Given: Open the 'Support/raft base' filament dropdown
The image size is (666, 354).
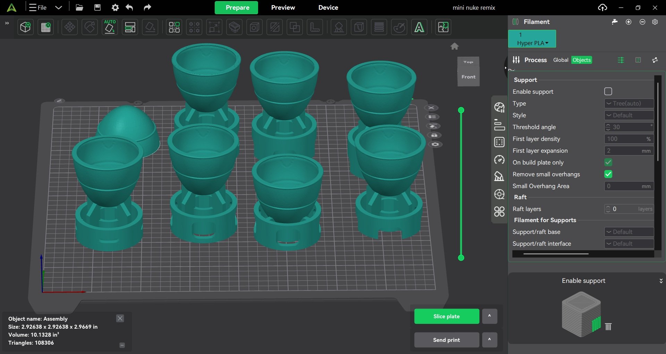Looking at the screenshot, I should click(x=629, y=232).
